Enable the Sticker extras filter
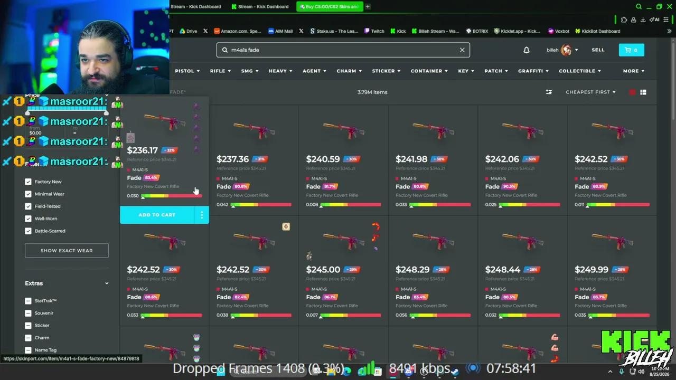Image resolution: width=676 pixels, height=380 pixels. (x=28, y=326)
